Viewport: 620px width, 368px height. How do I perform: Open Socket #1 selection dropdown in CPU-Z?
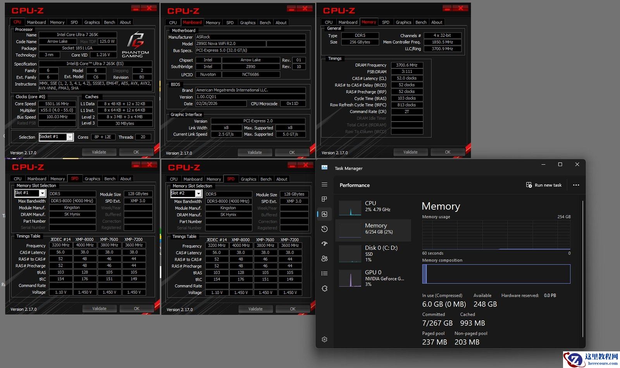click(x=70, y=137)
